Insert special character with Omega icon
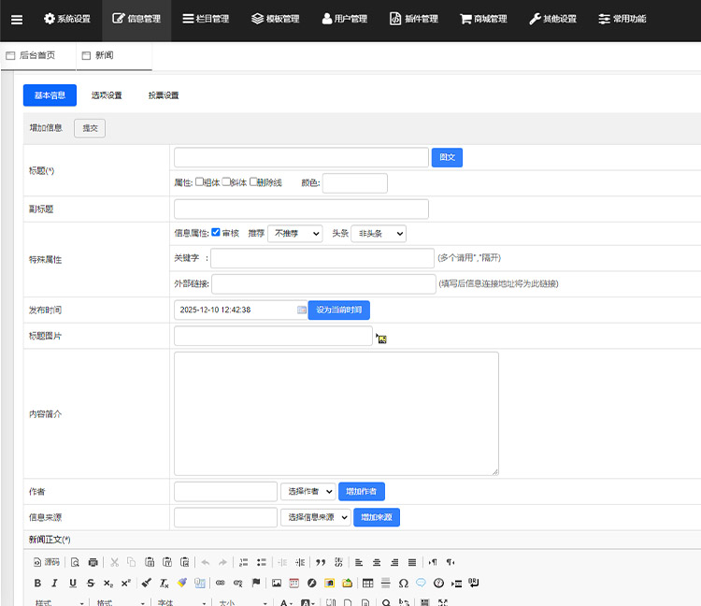This screenshot has height=606, width=701. pyautogui.click(x=403, y=583)
